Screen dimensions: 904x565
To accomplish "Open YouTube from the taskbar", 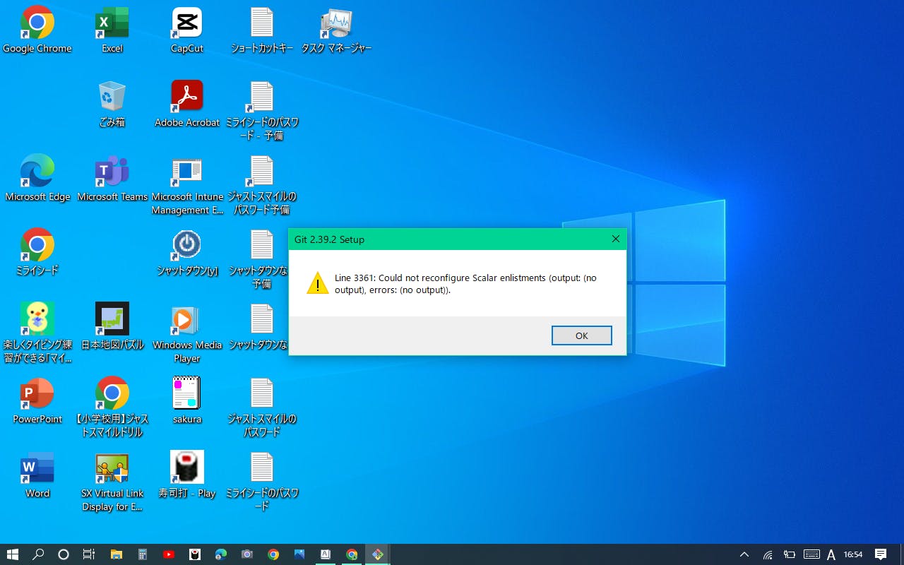I will [x=169, y=554].
